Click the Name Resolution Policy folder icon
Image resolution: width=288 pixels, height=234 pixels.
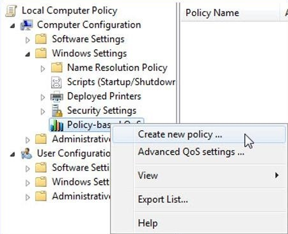pyautogui.click(x=57, y=68)
